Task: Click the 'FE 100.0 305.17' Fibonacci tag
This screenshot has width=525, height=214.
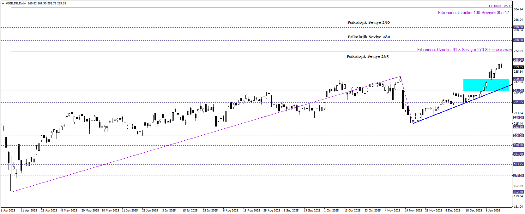Action: (x=500, y=6)
